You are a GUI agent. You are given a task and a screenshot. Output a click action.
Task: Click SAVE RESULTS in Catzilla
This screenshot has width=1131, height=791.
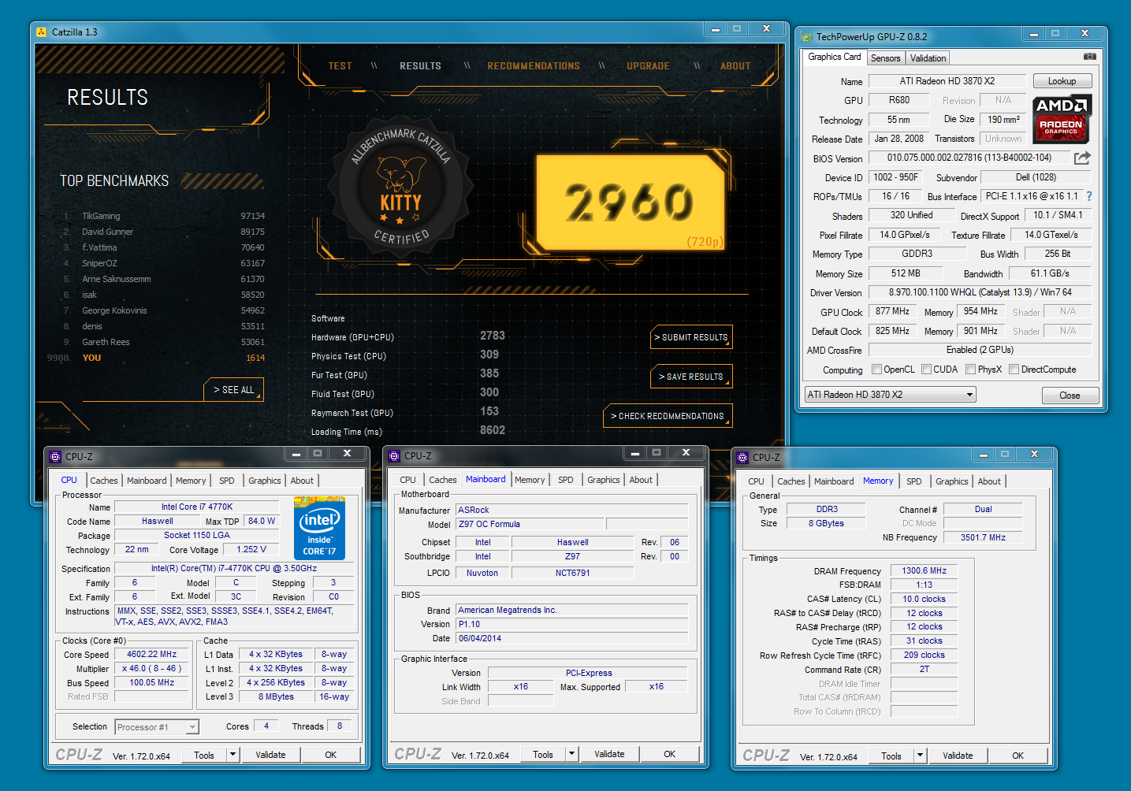(x=692, y=377)
